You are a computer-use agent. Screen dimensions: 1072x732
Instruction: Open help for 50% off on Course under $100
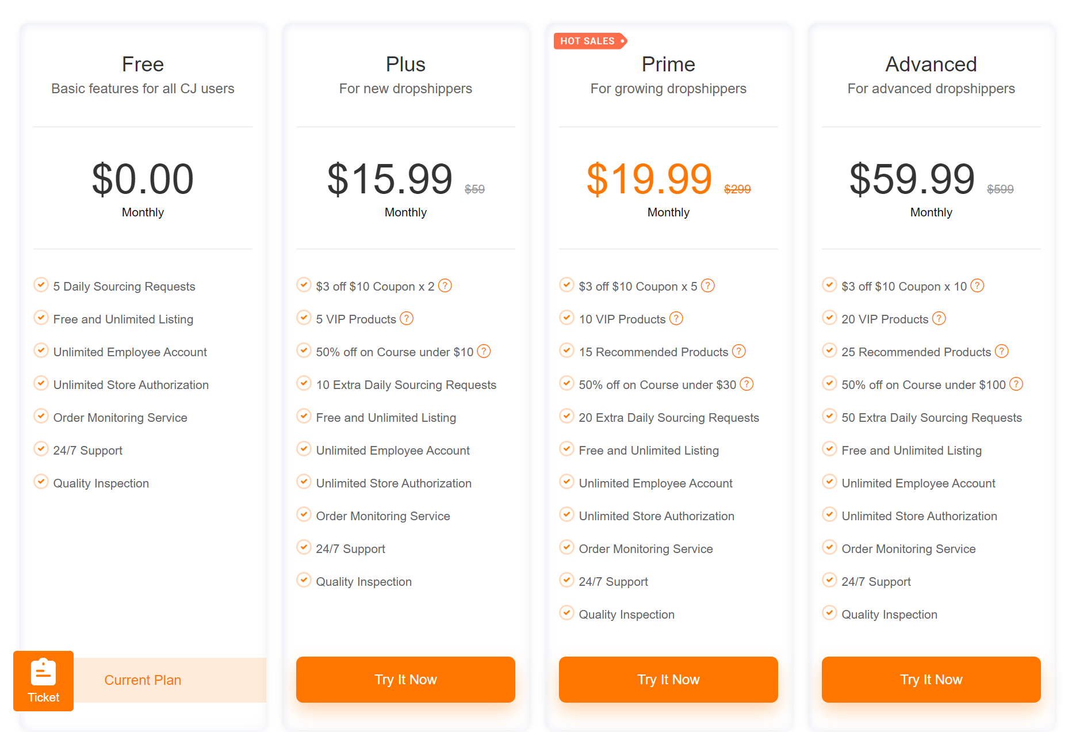point(1016,384)
